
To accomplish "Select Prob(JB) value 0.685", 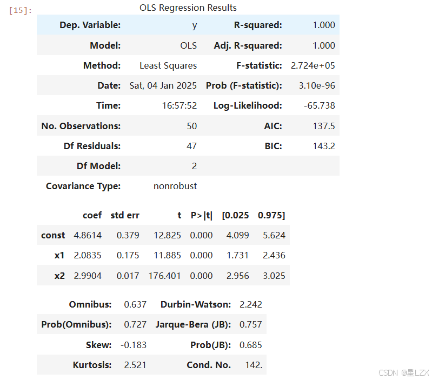I will [x=251, y=345].
